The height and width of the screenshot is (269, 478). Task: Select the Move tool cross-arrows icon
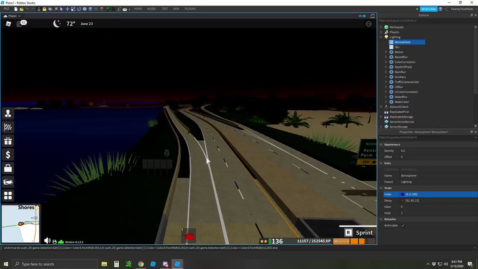(67, 9)
